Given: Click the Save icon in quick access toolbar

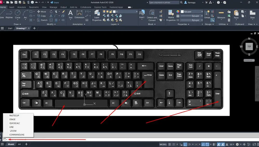Looking at the screenshot, I should click(16, 3).
